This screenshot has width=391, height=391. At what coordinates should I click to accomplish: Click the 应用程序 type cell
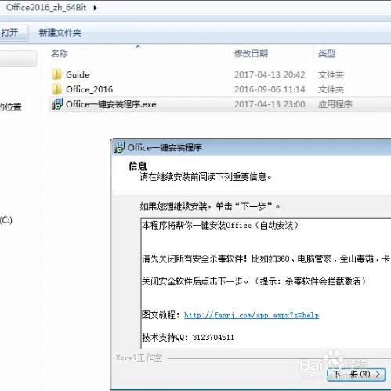coord(335,104)
